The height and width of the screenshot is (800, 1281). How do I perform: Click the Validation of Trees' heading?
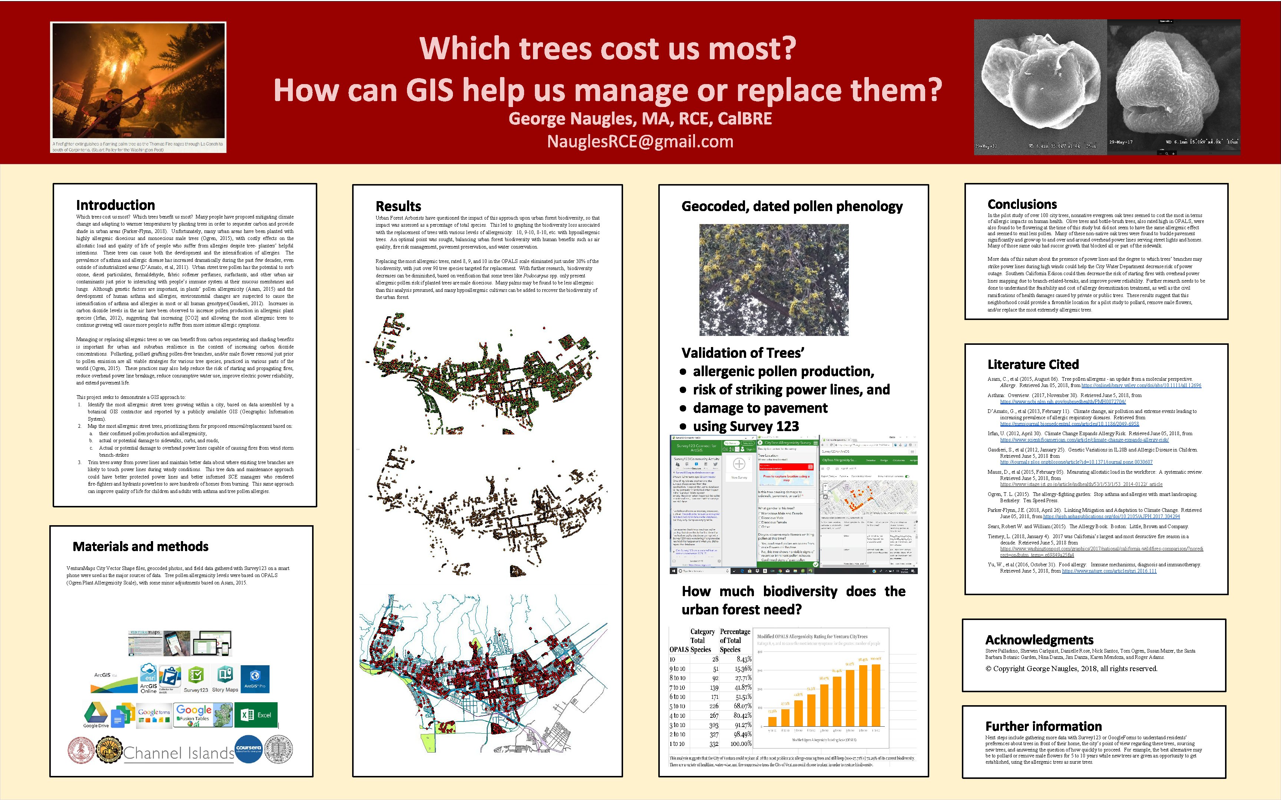743,353
